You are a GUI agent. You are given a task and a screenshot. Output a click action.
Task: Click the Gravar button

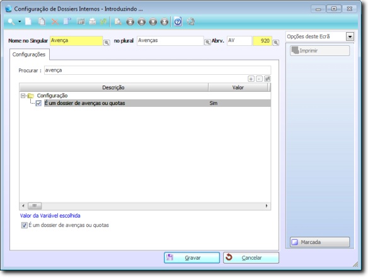(192, 258)
